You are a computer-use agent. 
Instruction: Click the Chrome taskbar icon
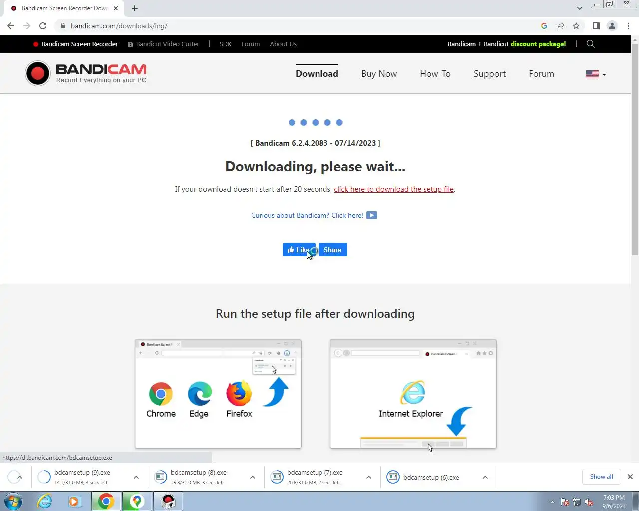(106, 501)
